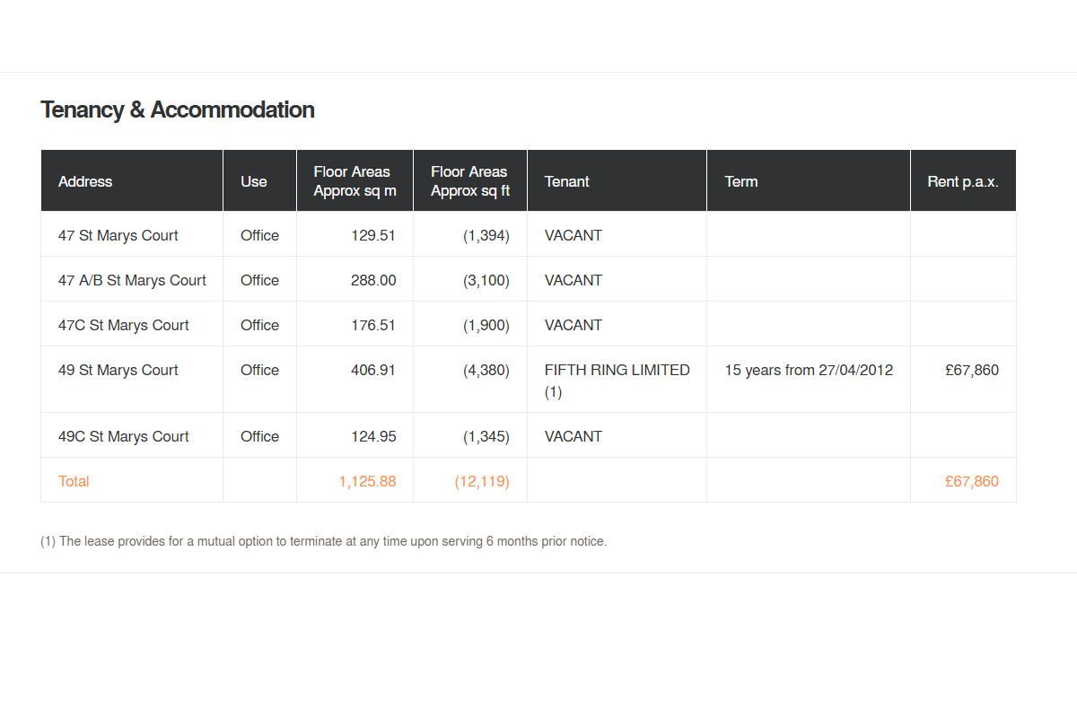Click the Rent p.a.x. column header
1077x718 pixels.
[963, 181]
